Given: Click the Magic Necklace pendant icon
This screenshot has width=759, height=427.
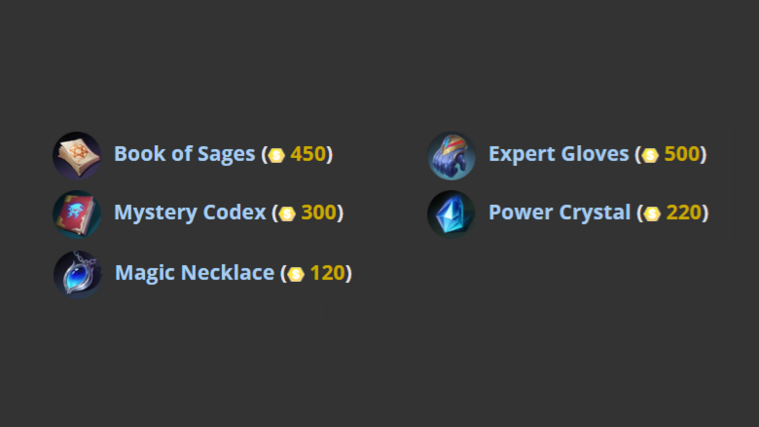Looking at the screenshot, I should tap(77, 275).
